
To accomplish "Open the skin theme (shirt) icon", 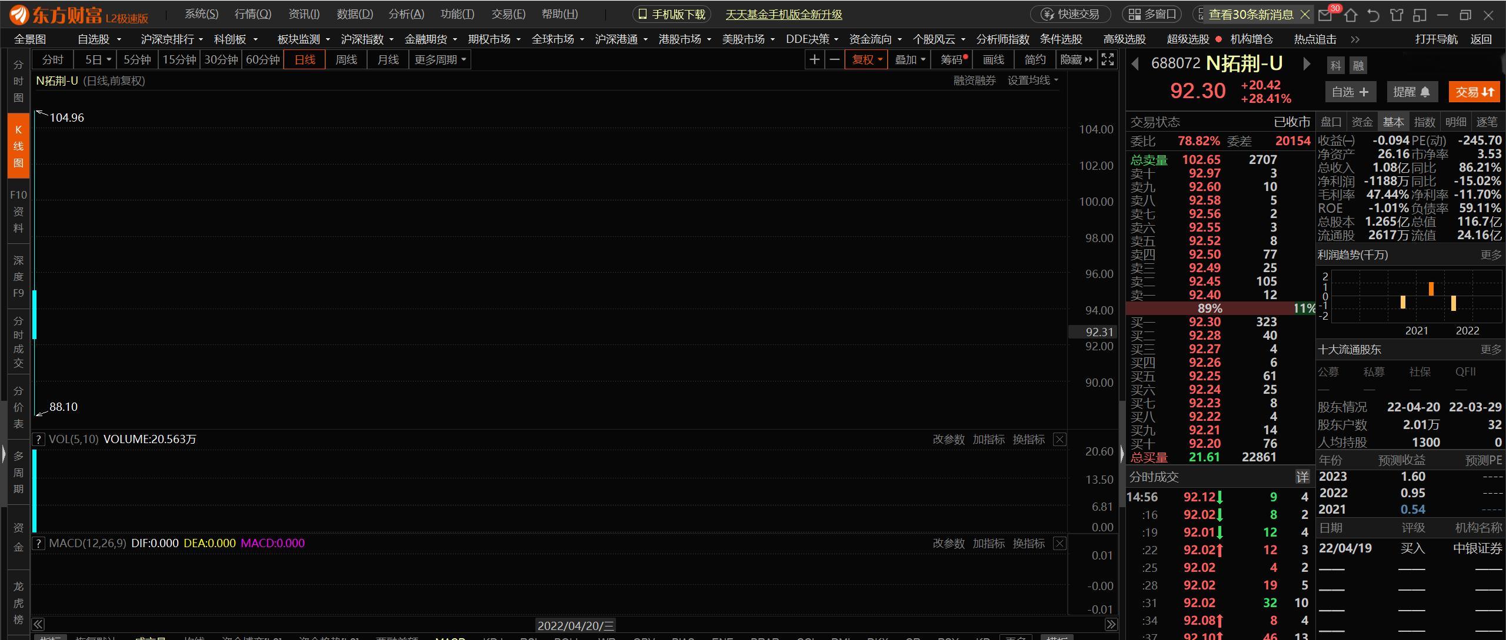I will click(1396, 15).
